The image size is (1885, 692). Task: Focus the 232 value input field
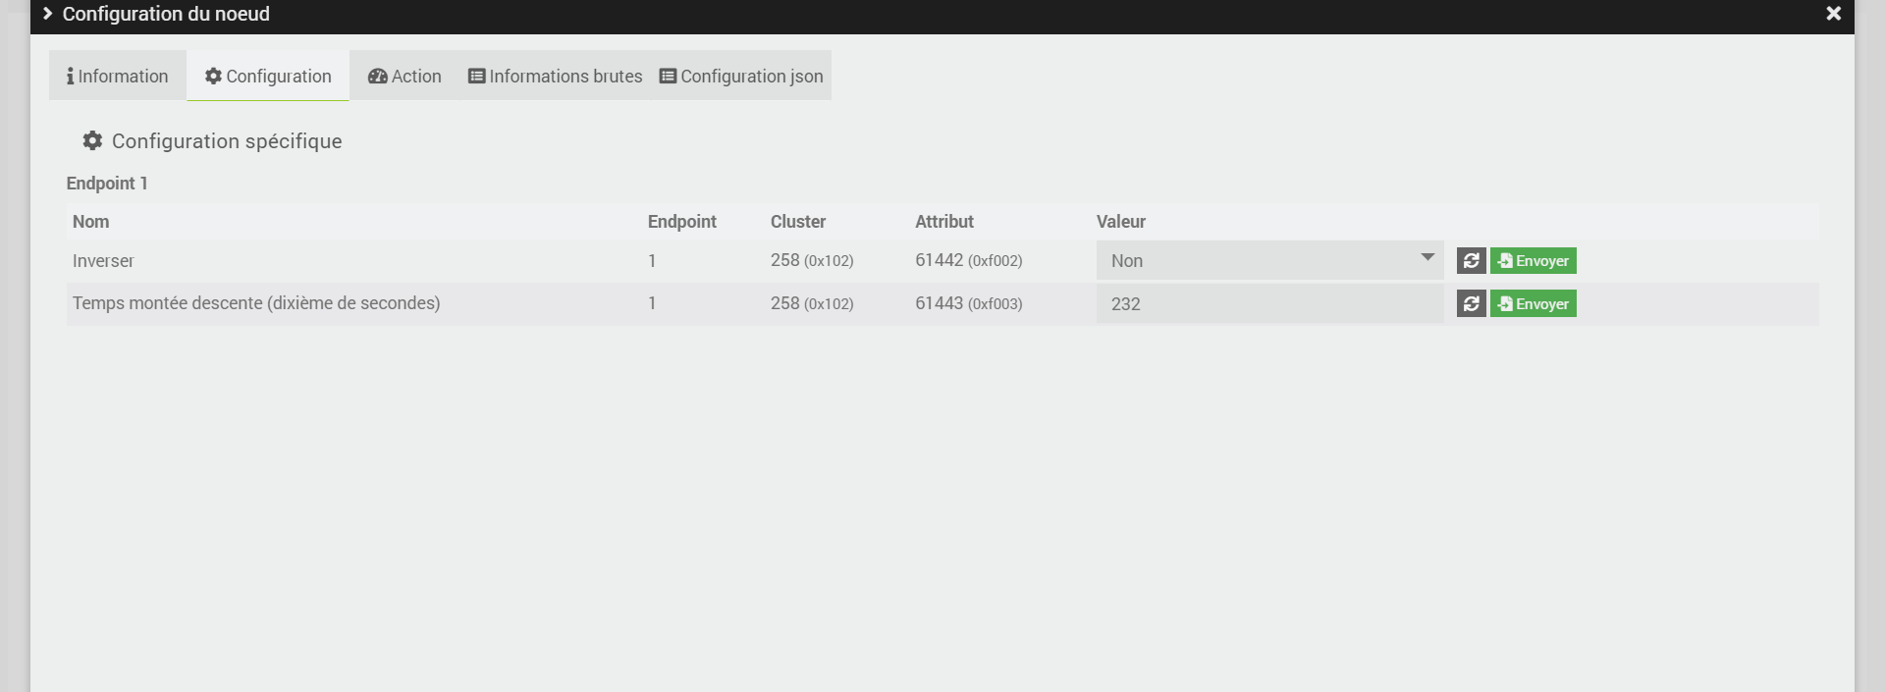point(1268,304)
